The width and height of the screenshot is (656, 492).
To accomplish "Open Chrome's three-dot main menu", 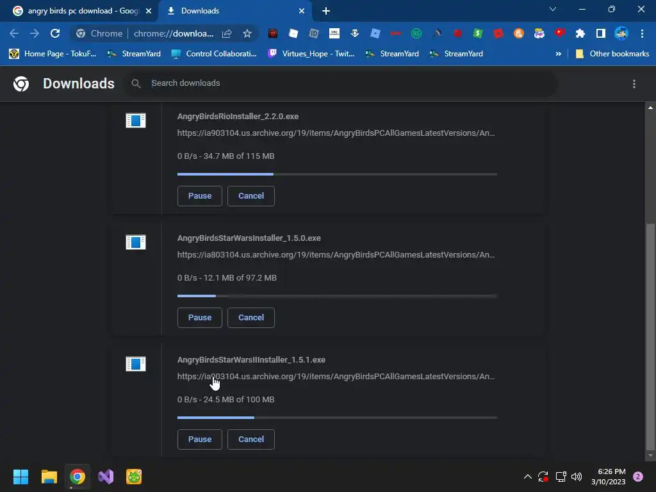I will tap(642, 33).
